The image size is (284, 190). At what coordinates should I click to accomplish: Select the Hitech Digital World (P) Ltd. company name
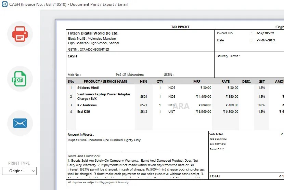click(93, 33)
